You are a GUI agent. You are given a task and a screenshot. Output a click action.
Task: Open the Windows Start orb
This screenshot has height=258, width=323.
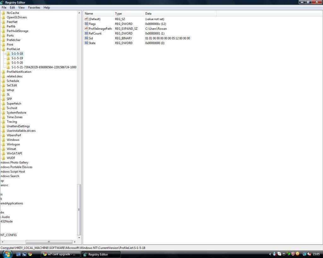point(8,254)
